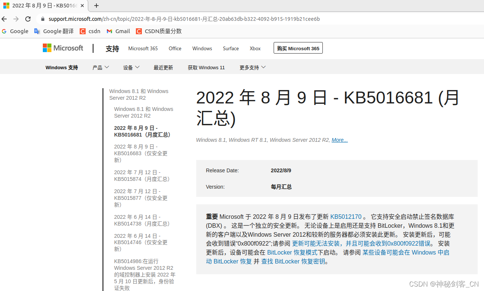This screenshot has height=291, width=484.
Task: Open the csdn bookmark
Action: (90, 31)
